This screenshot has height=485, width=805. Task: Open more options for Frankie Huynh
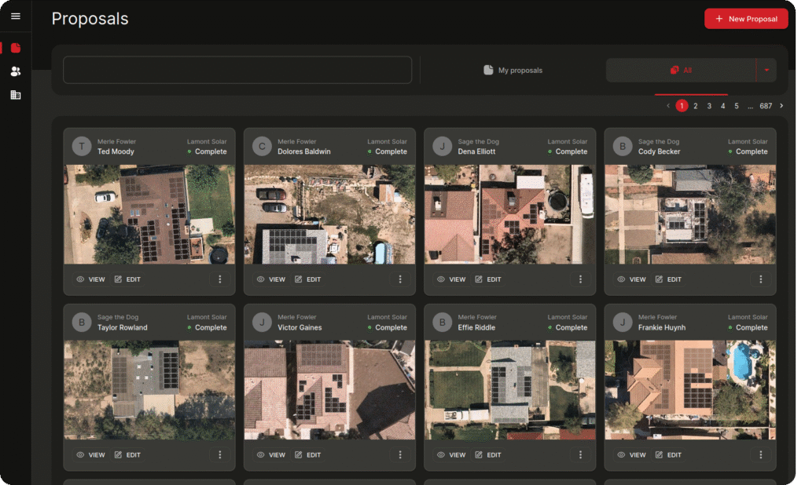(760, 454)
